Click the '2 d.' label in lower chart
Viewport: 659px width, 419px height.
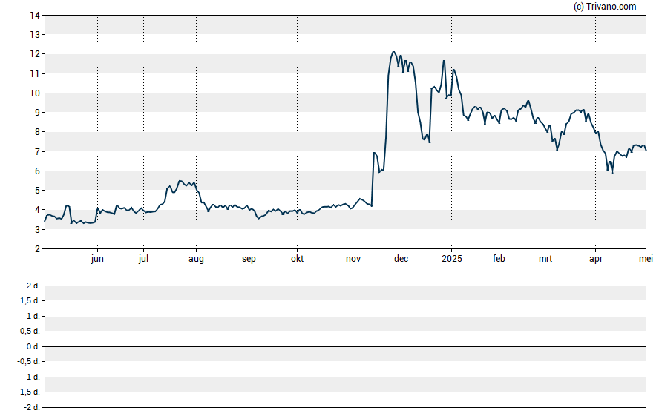33,286
